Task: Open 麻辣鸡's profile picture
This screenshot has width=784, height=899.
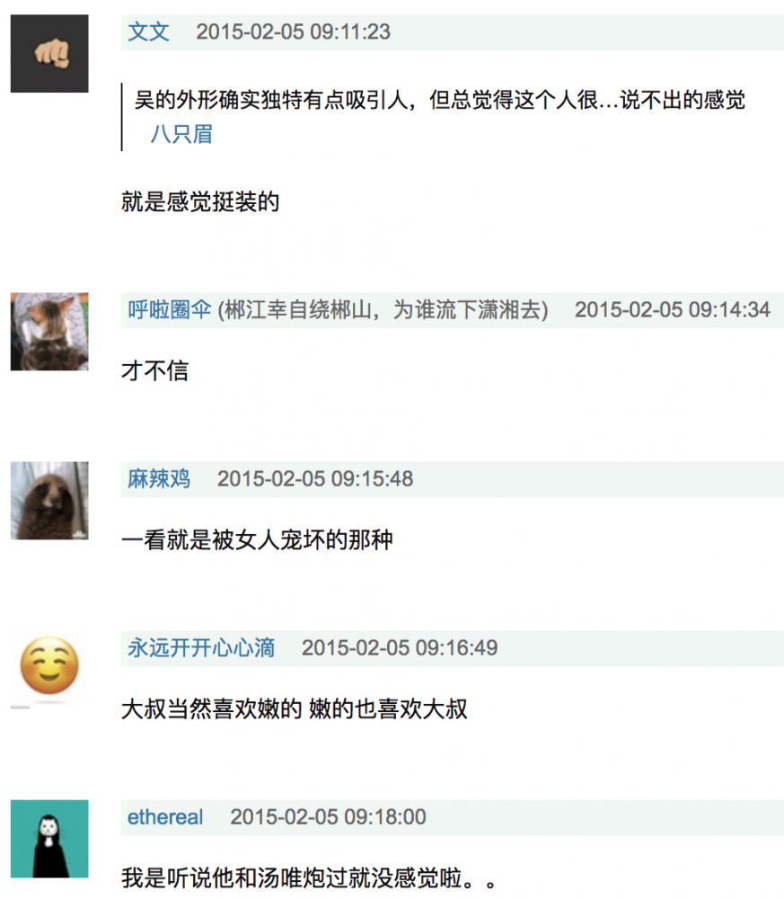Action: pos(49,501)
